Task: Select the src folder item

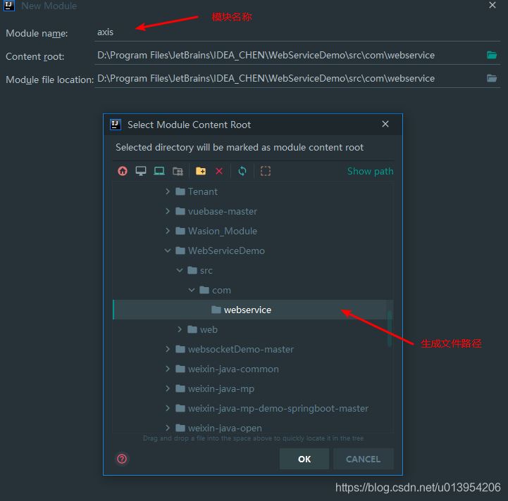Action: [x=200, y=270]
